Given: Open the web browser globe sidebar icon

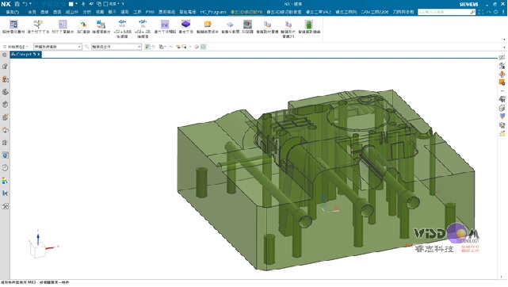Looking at the screenshot, I should click(x=5, y=155).
